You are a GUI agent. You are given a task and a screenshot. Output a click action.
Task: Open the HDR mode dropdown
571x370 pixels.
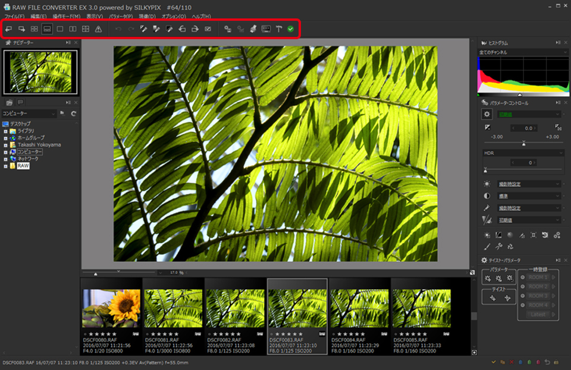click(523, 153)
